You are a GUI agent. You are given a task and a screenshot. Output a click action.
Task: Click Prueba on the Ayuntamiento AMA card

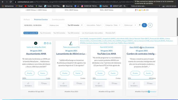[x=29, y=73]
